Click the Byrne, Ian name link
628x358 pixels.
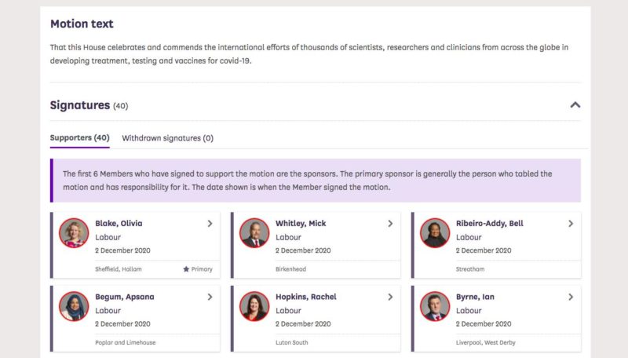pyautogui.click(x=475, y=298)
